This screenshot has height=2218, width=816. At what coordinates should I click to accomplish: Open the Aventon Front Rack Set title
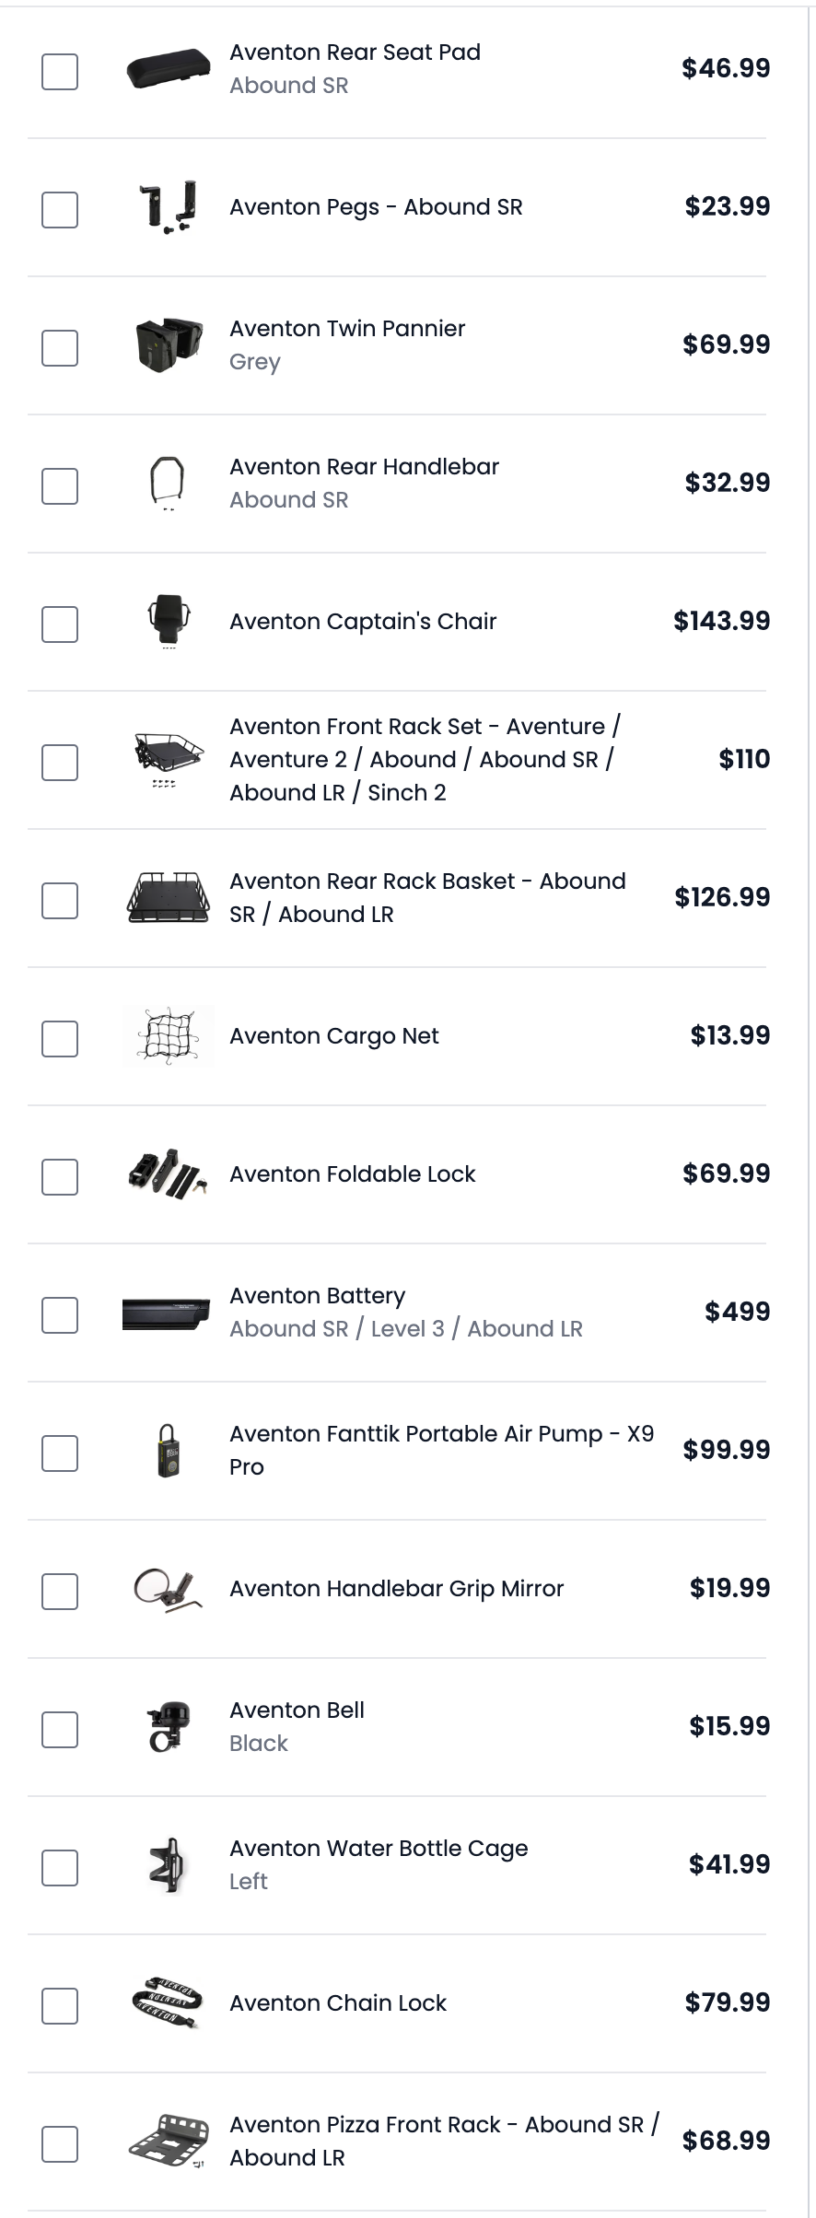click(425, 759)
